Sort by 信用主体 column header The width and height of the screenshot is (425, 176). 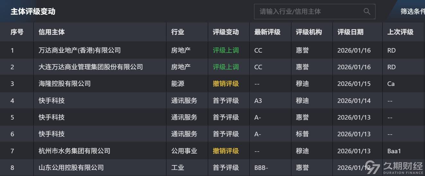(x=52, y=32)
